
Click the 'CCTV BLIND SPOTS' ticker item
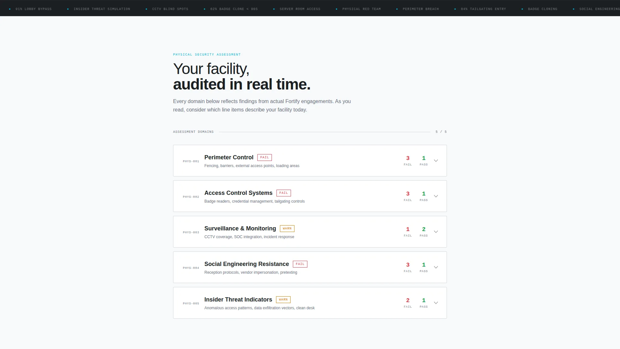tap(170, 9)
